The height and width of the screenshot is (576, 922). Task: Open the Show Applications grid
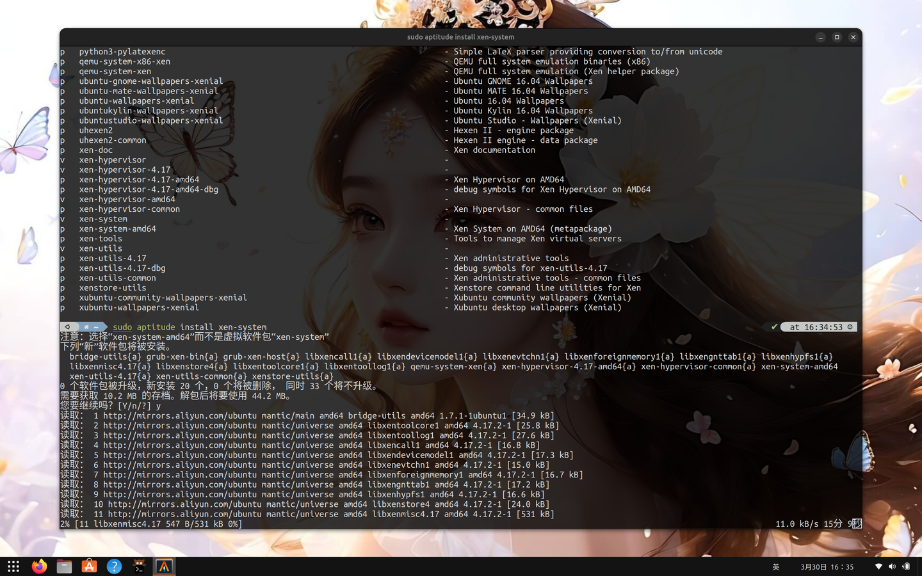pyautogui.click(x=13, y=566)
